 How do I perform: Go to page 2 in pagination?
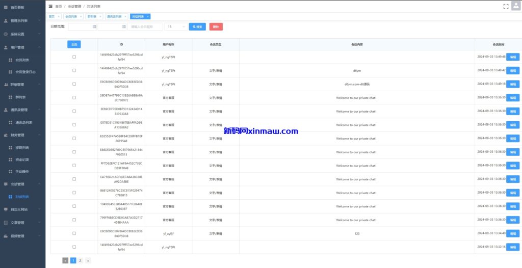click(x=81, y=260)
